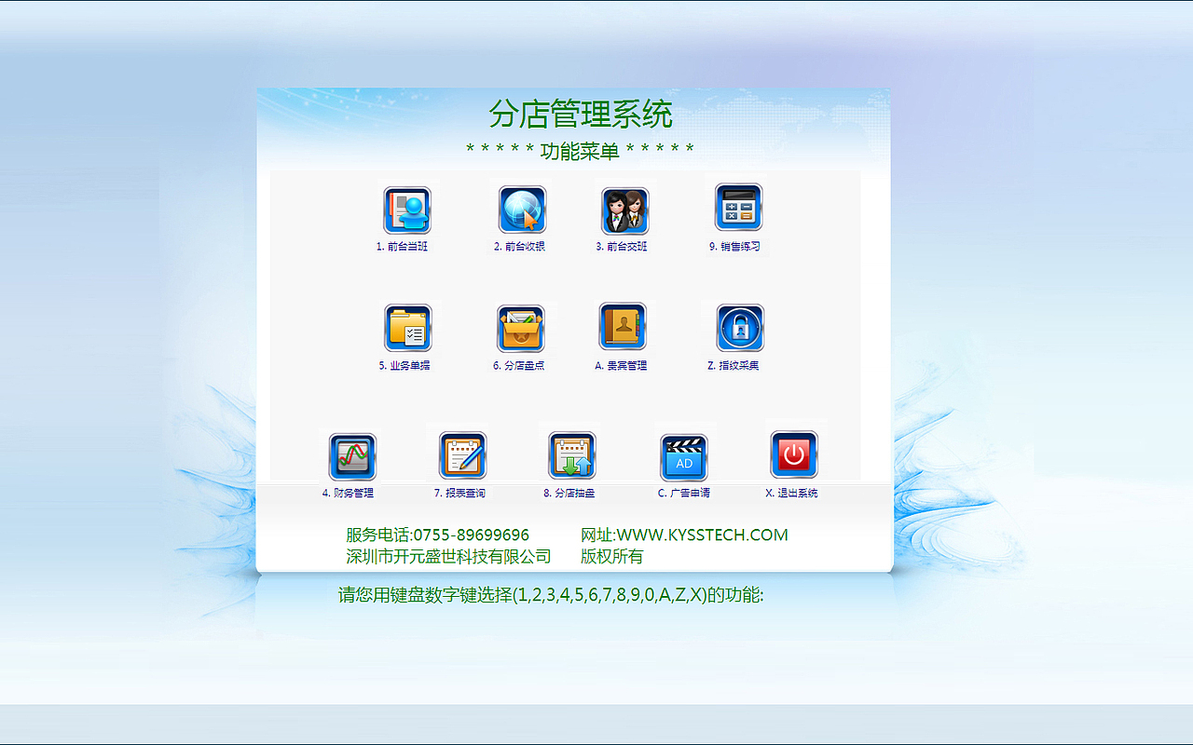This screenshot has width=1193, height=745.
Task: Open the 前台交班 two-women shift handover icon
Action: click(x=624, y=210)
